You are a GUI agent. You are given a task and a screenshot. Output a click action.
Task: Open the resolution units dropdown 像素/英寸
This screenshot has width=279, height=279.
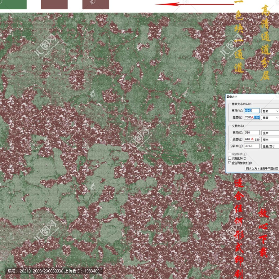pyautogui.click(x=270, y=146)
